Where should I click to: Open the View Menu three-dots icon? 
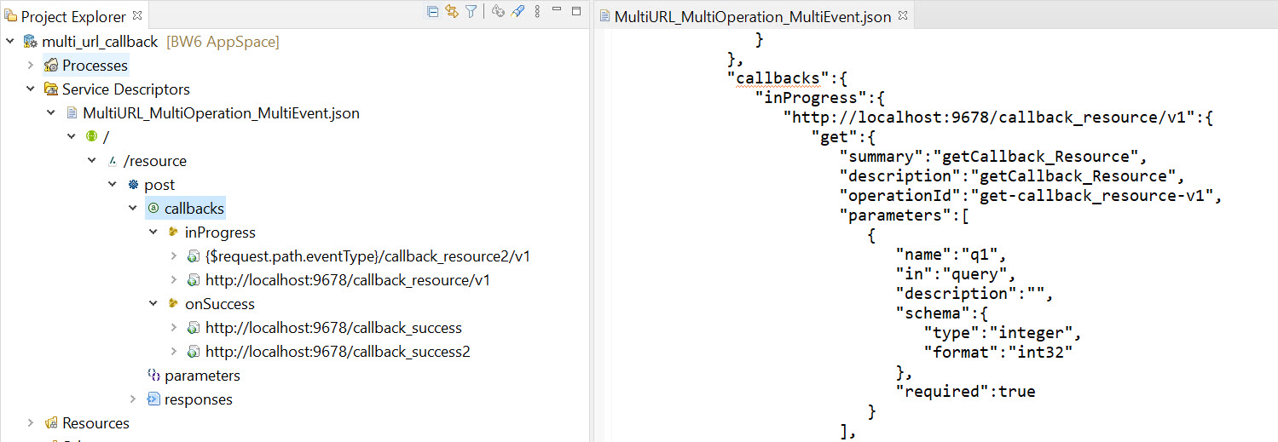click(537, 12)
